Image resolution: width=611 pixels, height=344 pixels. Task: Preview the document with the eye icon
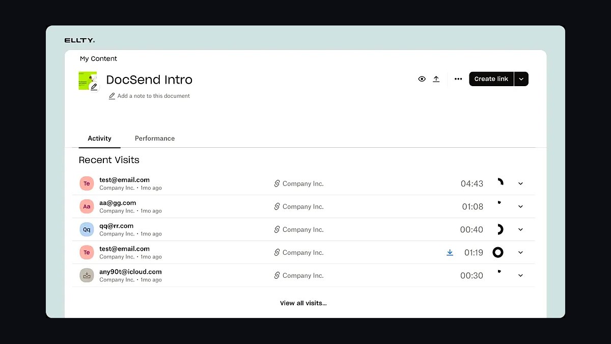tap(422, 79)
